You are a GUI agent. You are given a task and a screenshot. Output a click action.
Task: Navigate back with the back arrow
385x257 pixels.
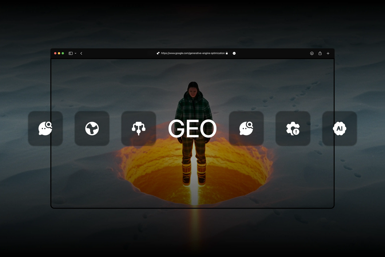pyautogui.click(x=81, y=53)
